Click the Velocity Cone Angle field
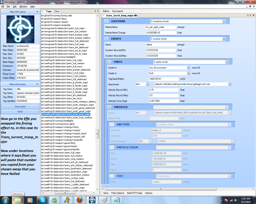Viewport: 256px width, 204px height. 163,101
